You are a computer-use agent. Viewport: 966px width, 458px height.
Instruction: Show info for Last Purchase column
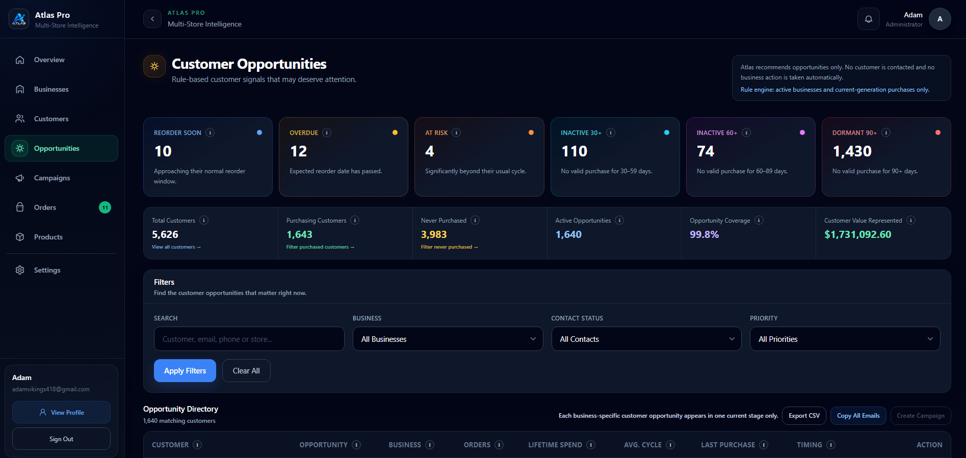coord(764,445)
